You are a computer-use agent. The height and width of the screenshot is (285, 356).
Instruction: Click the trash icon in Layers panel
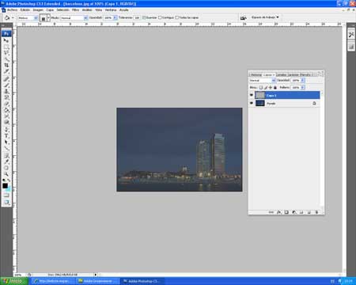coord(316,212)
